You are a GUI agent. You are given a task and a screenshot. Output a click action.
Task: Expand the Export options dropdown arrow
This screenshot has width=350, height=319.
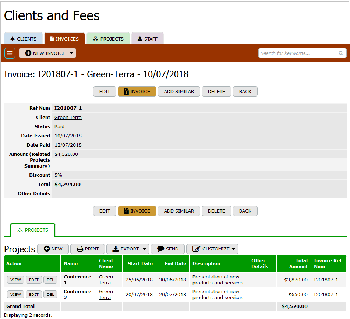(x=145, y=249)
